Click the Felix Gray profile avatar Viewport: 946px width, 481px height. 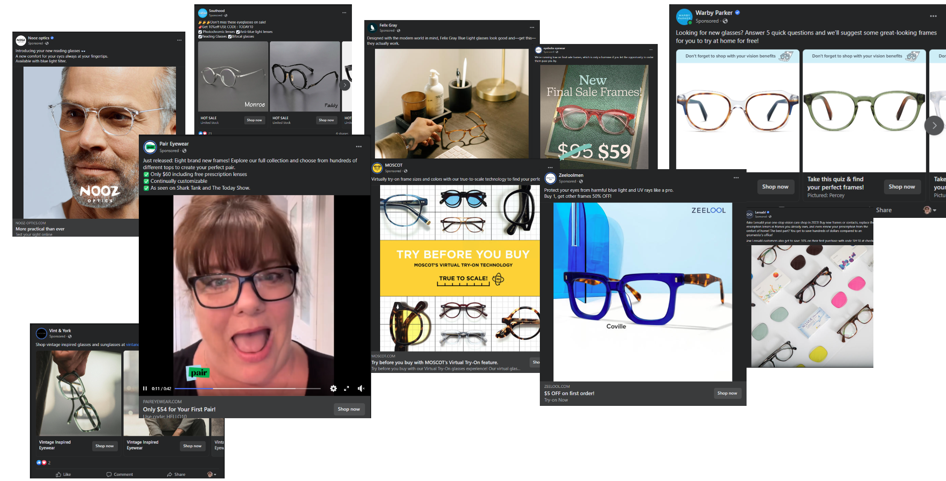tap(372, 28)
